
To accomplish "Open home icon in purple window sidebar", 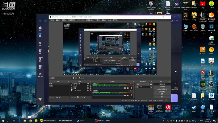I will pyautogui.click(x=40, y=28).
